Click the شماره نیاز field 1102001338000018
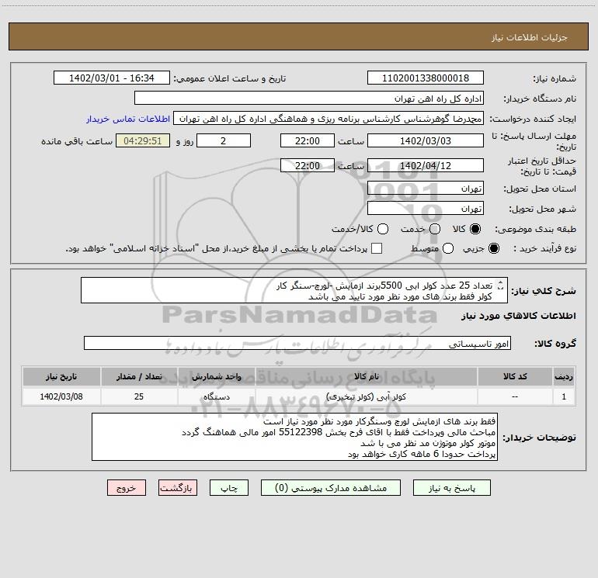Image resolution: width=598 pixels, height=578 pixels. tap(426, 78)
